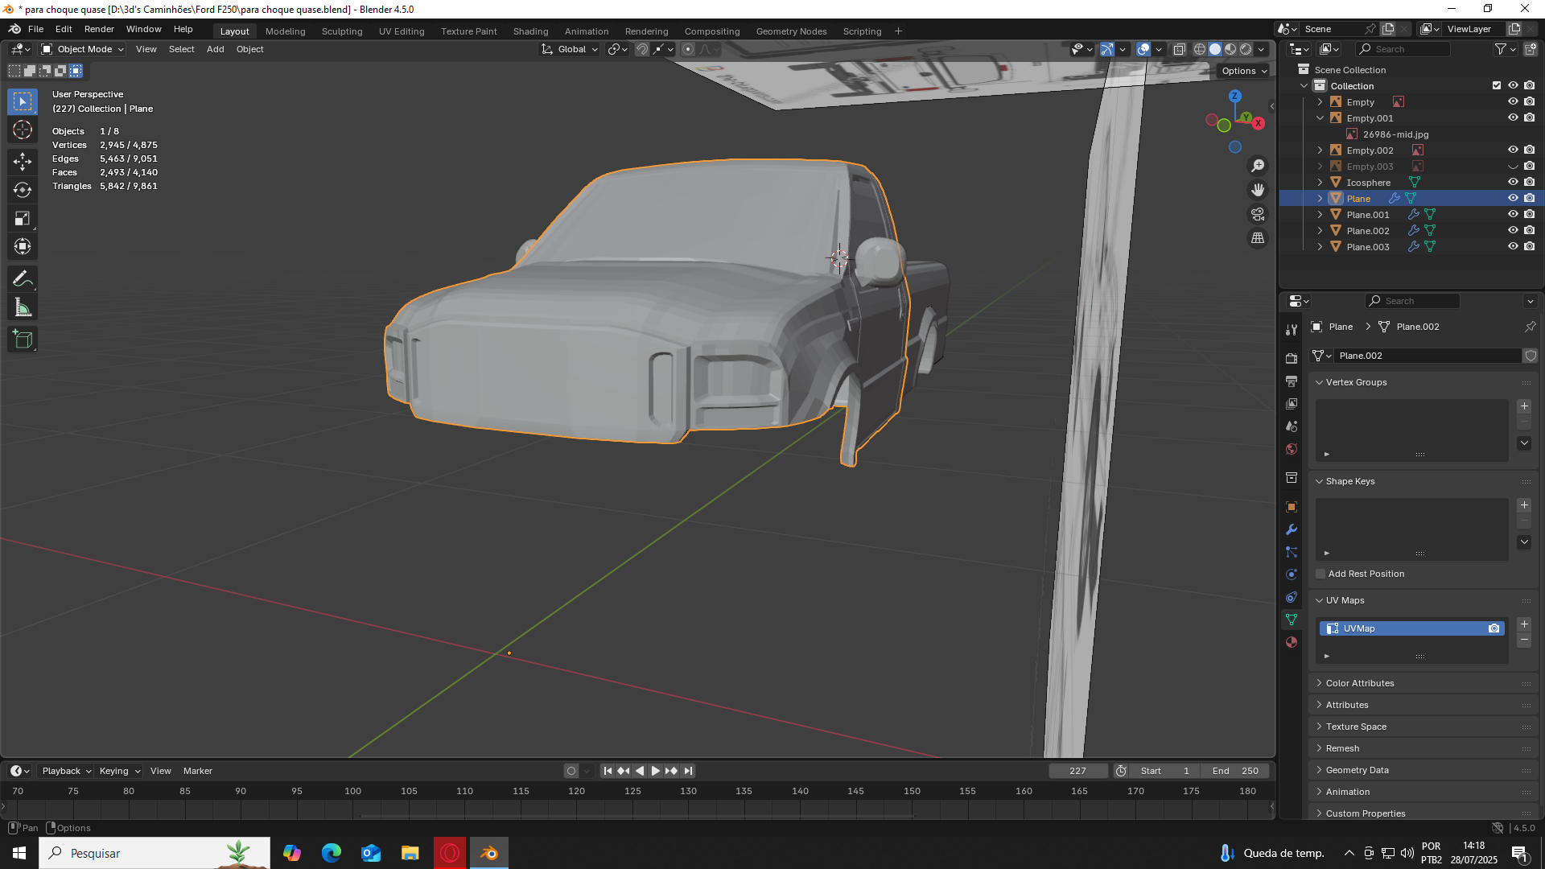
Task: Pick the Measure ruler tool
Action: (23, 308)
